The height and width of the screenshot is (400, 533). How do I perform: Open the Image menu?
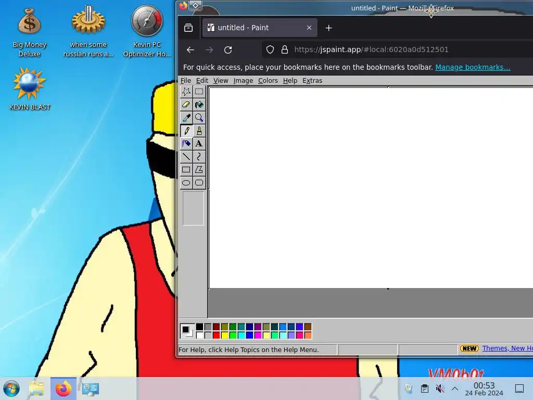pos(243,81)
